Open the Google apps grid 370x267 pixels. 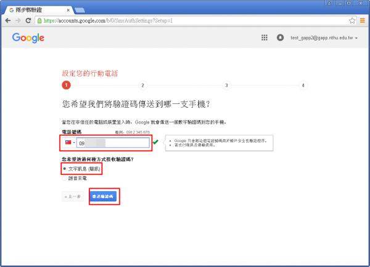(x=265, y=38)
